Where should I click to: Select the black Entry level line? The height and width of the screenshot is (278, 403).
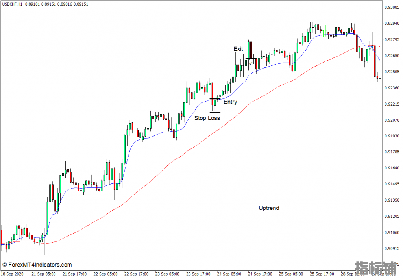click(215, 99)
